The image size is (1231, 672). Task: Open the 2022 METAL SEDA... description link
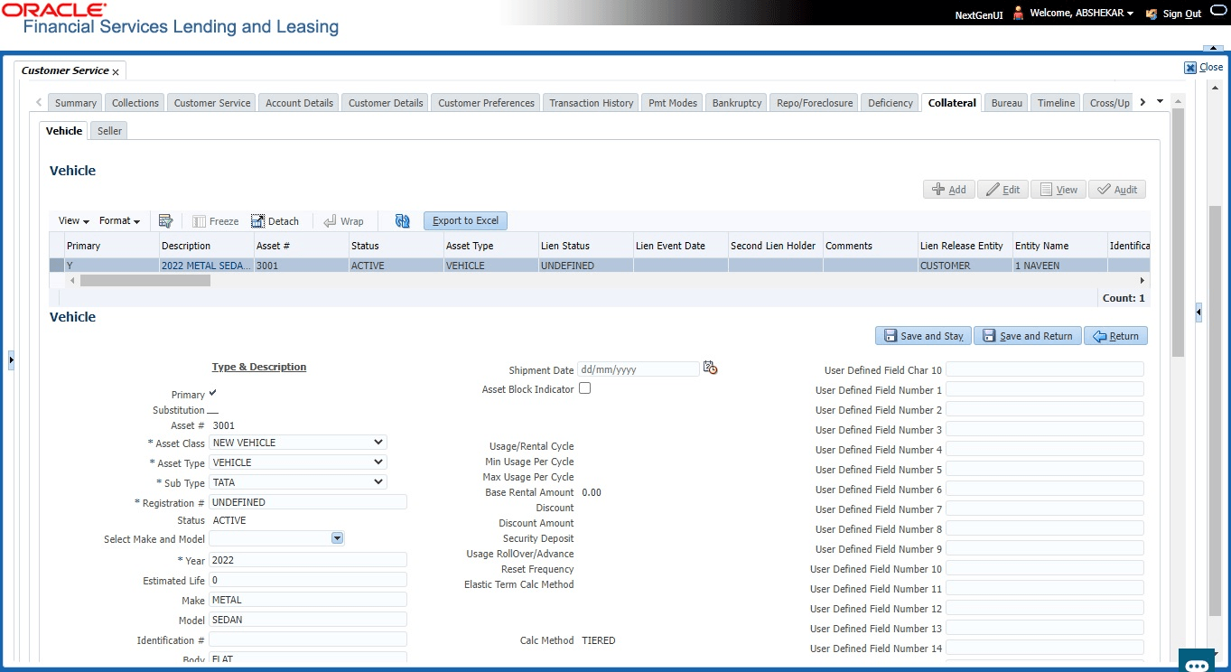pos(207,266)
